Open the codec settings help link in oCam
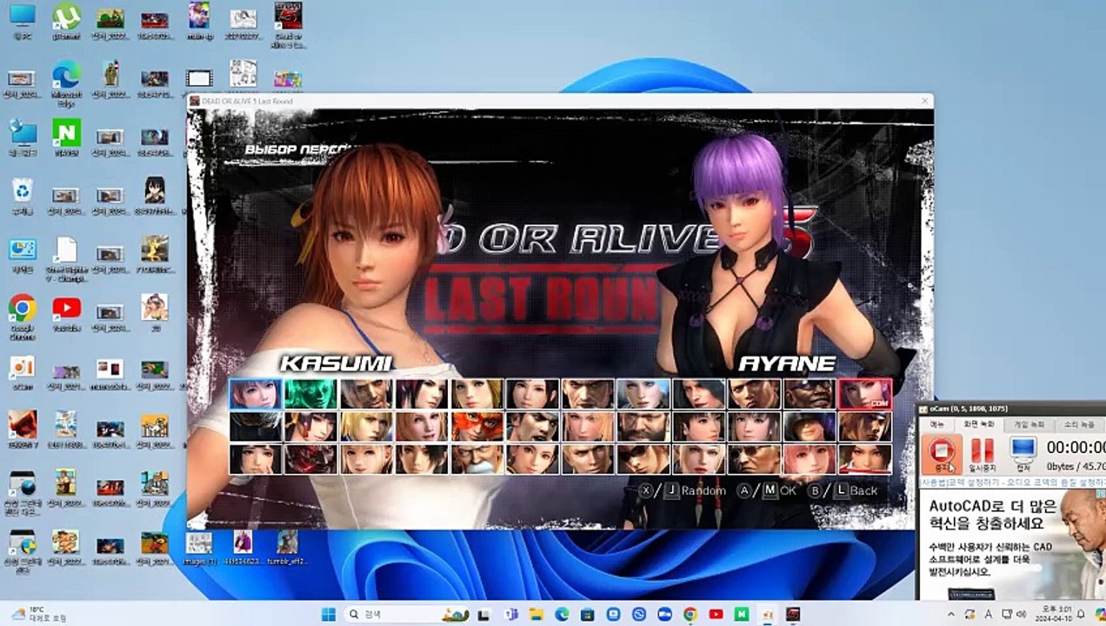The image size is (1106, 626). click(1013, 482)
